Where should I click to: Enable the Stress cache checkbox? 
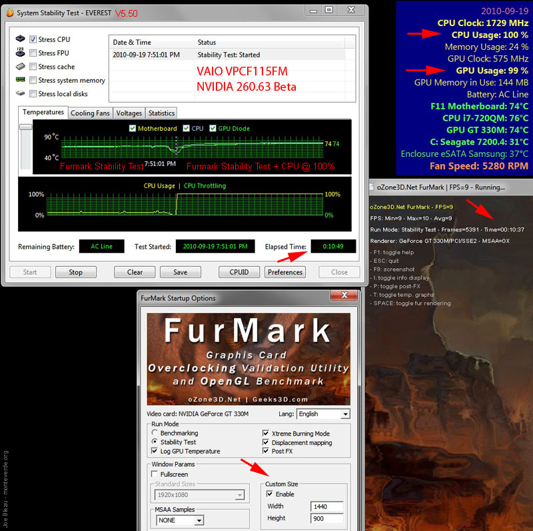[x=33, y=67]
